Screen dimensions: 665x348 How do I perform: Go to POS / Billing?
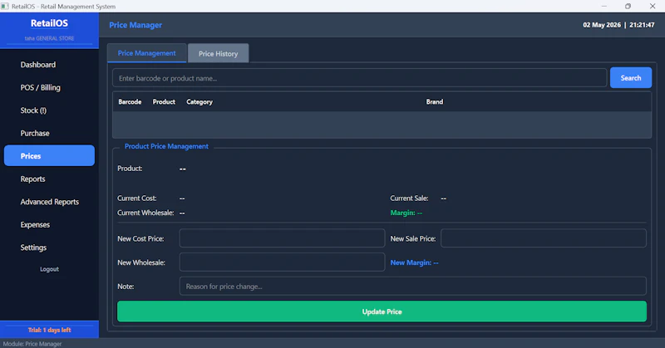tap(40, 88)
